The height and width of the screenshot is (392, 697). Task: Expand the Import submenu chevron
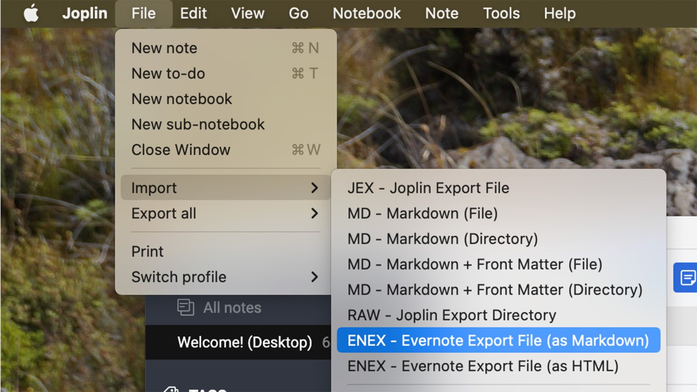[315, 188]
